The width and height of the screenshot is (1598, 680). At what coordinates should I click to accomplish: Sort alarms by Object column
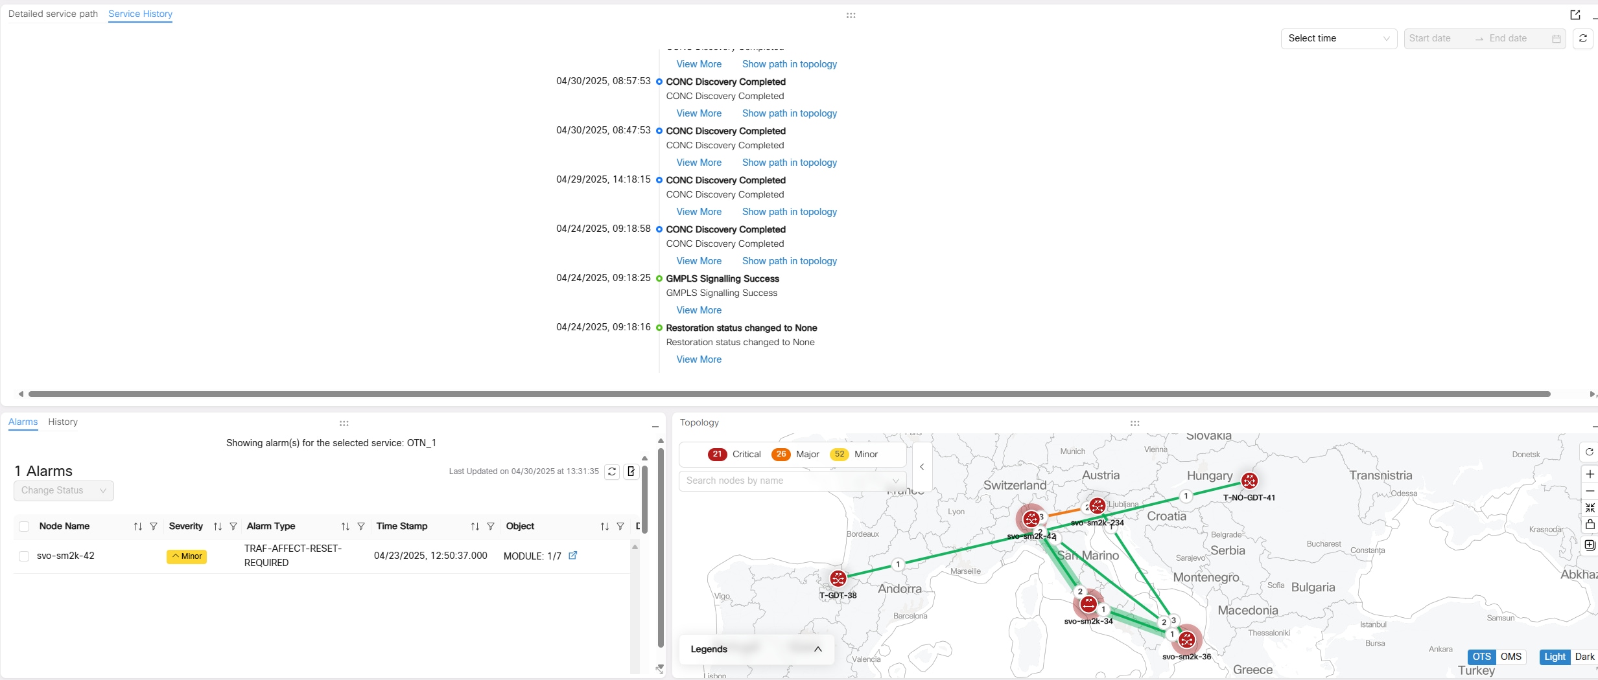click(605, 527)
